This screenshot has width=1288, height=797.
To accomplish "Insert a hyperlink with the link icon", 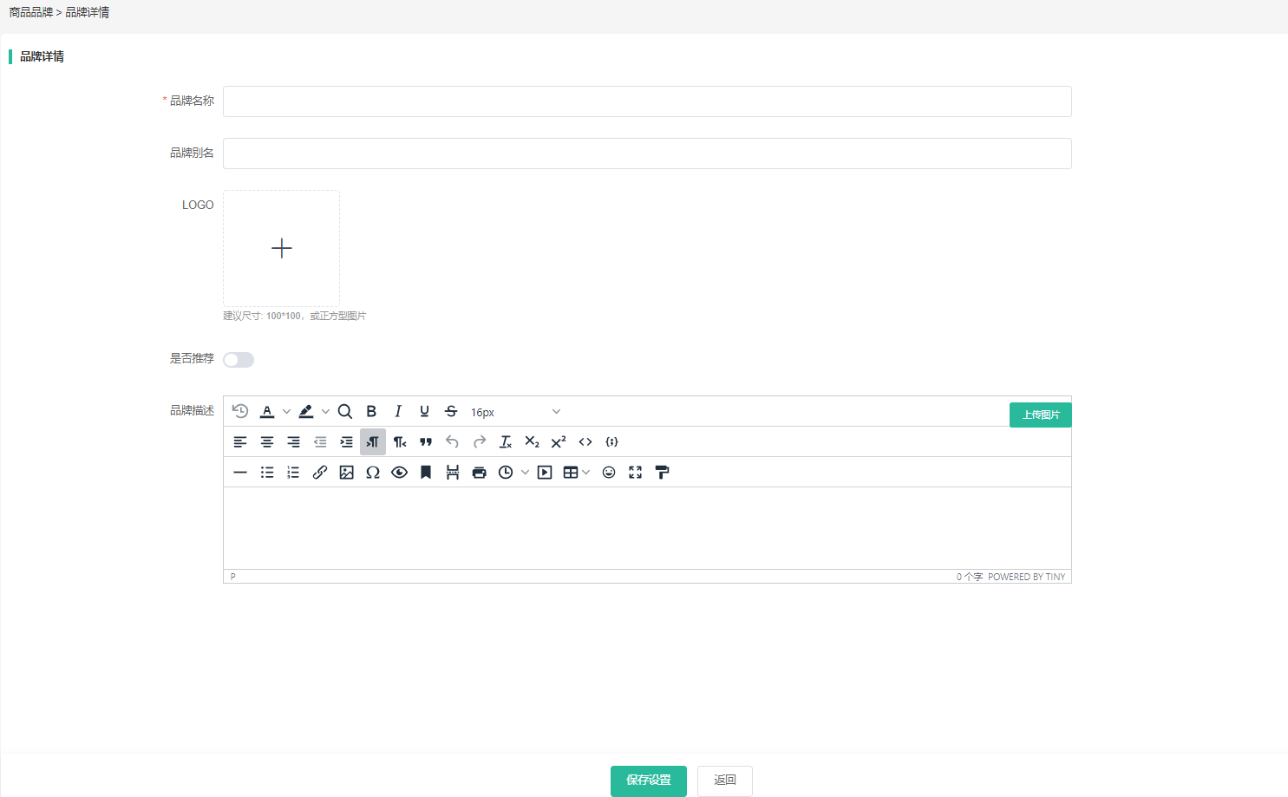I will coord(320,473).
